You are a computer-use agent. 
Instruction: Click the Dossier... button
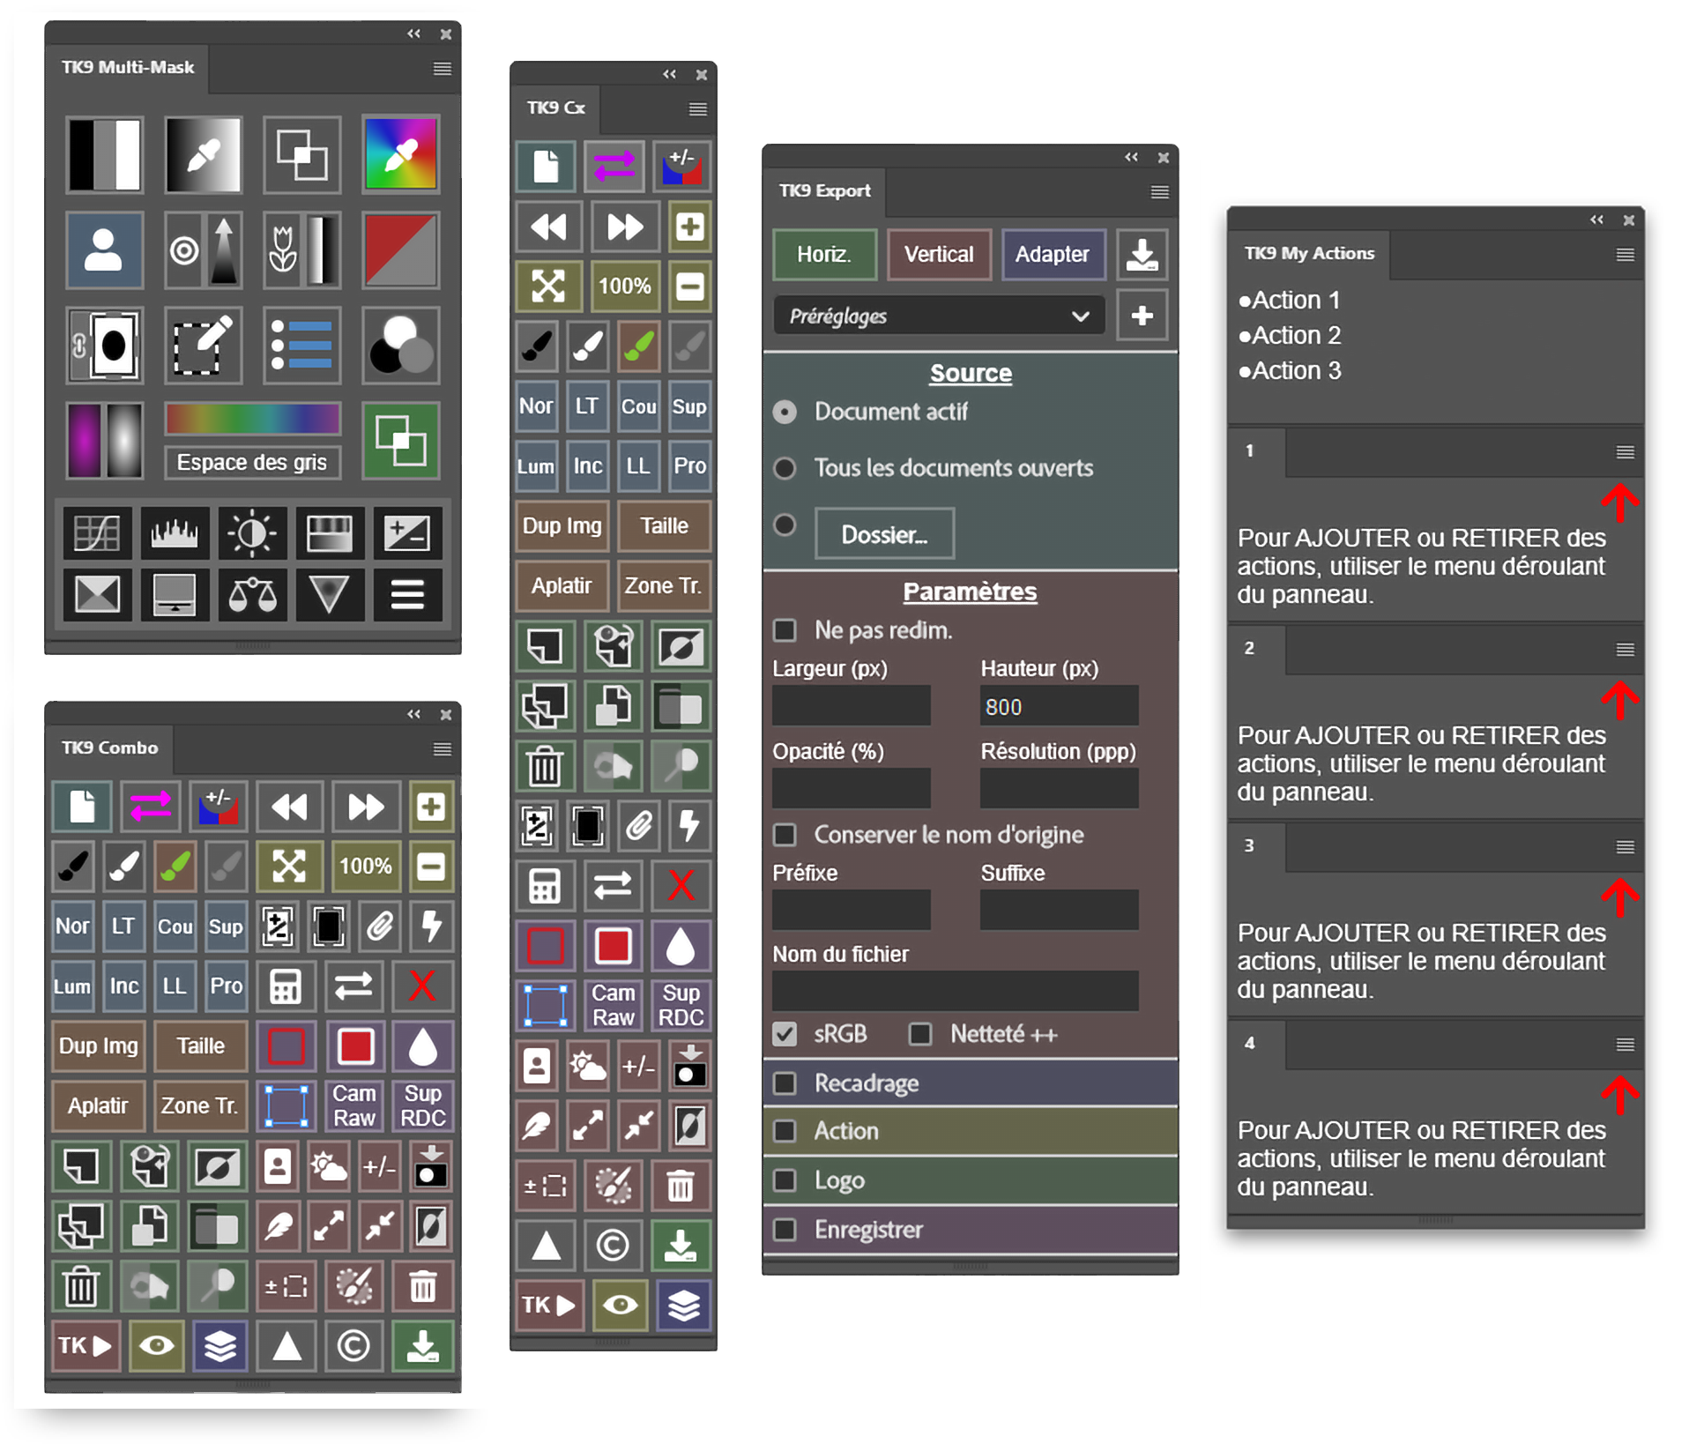884,534
